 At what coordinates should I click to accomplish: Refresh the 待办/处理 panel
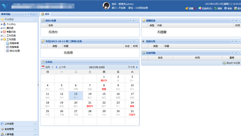pos(134,21)
